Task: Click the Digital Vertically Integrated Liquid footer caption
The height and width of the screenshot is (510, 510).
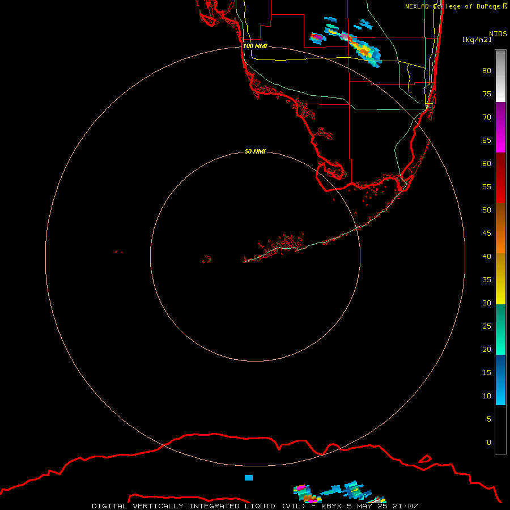Action: (254, 506)
